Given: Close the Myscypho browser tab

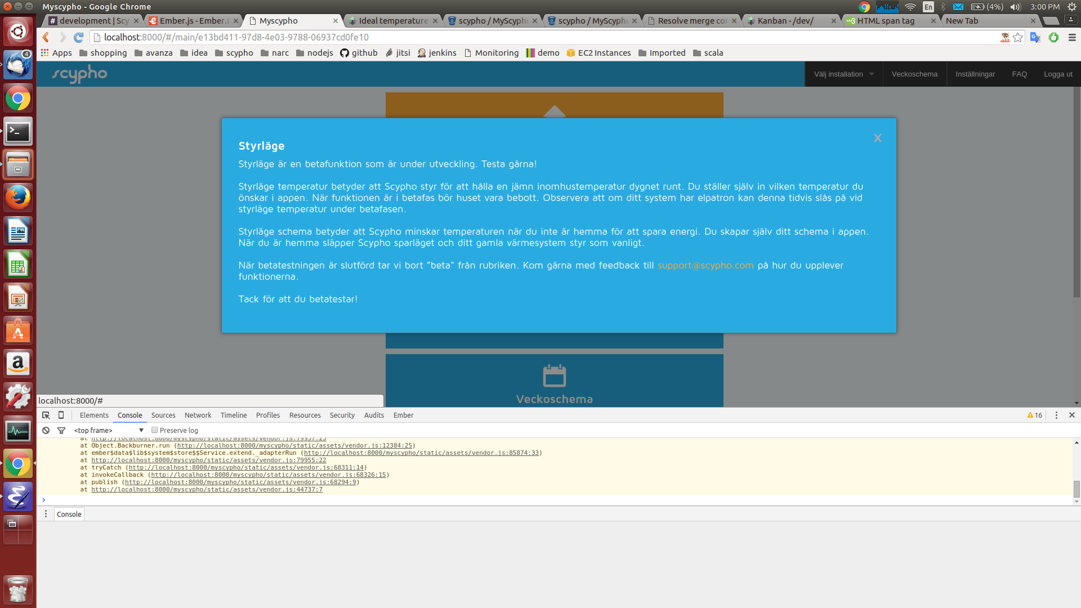Looking at the screenshot, I should [336, 21].
